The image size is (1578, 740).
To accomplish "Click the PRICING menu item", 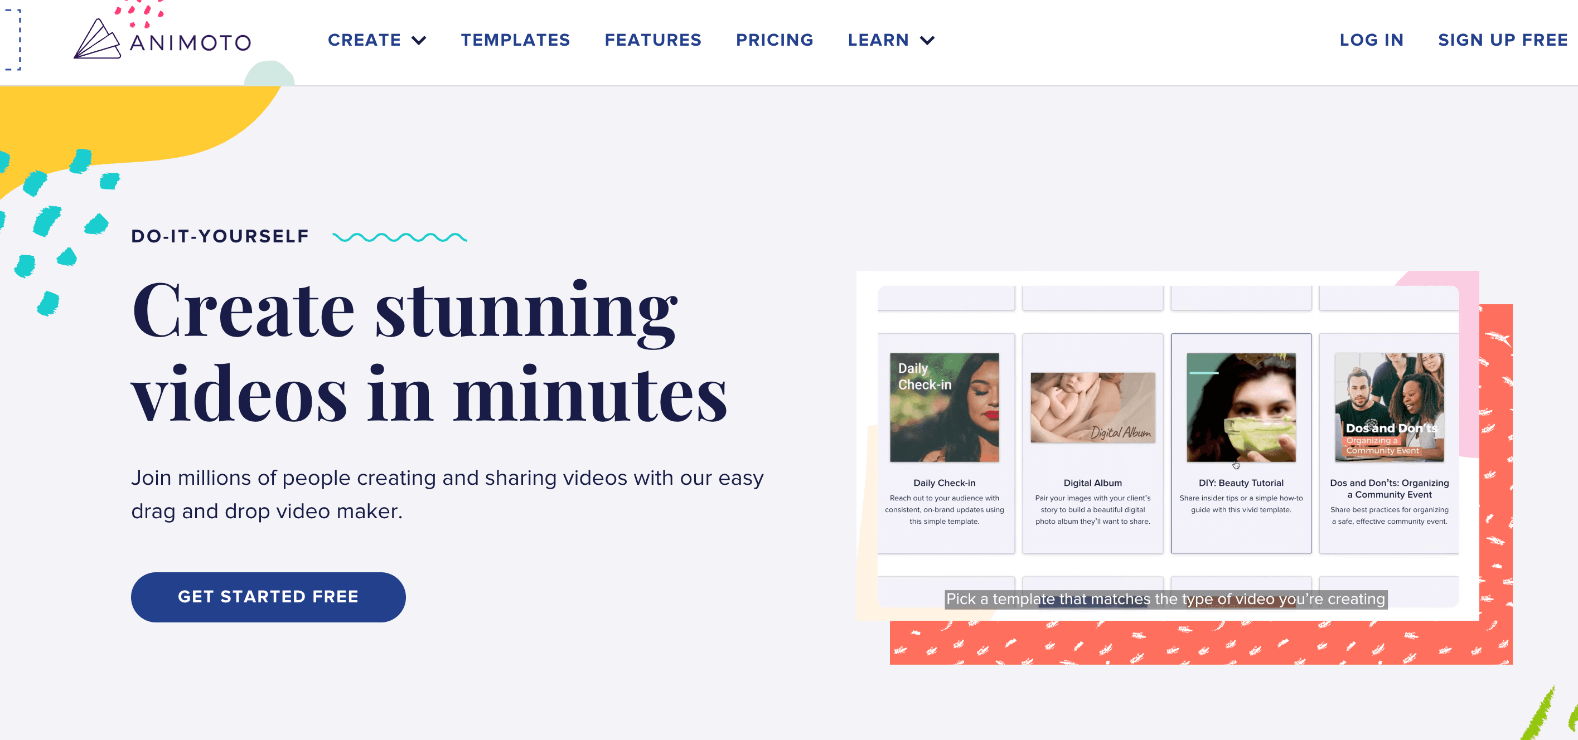I will click(775, 40).
